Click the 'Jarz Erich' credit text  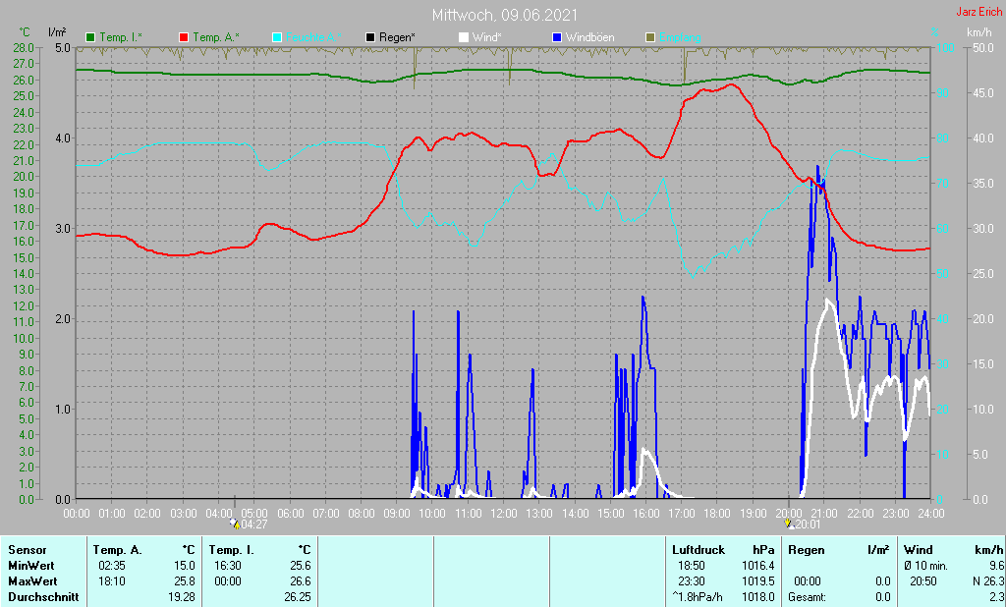pyautogui.click(x=979, y=12)
